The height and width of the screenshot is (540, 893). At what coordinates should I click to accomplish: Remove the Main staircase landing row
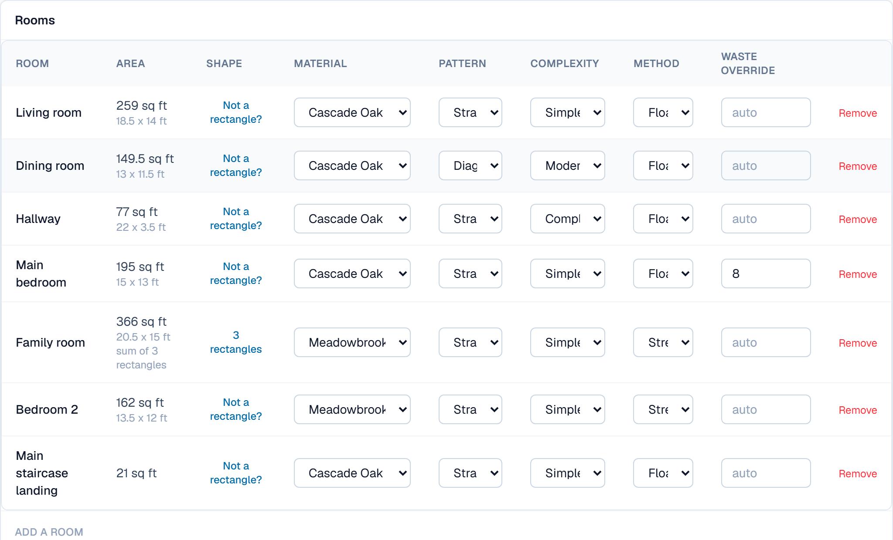pos(858,474)
